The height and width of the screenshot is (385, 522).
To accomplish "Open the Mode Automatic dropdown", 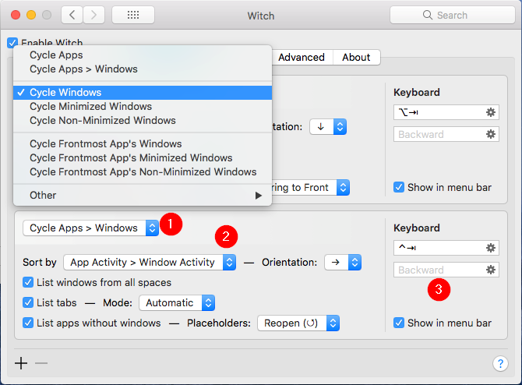I will click(x=177, y=302).
